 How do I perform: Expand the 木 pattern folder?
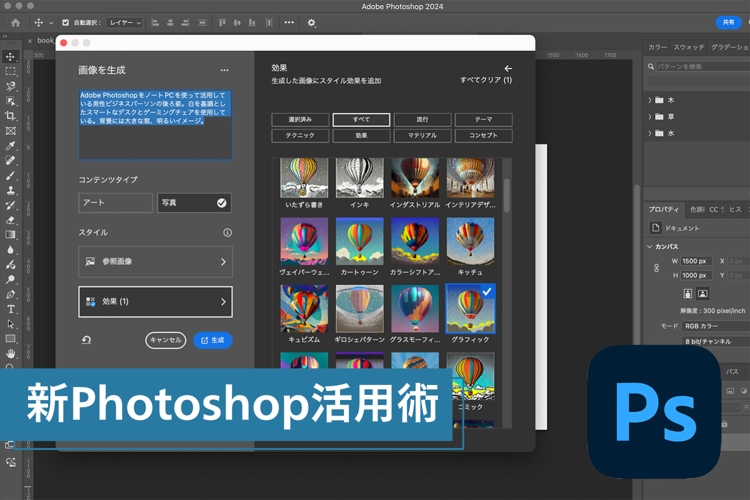[x=650, y=100]
